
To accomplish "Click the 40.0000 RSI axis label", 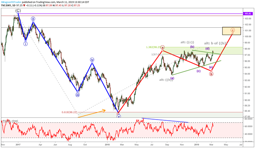I will 249,134.
